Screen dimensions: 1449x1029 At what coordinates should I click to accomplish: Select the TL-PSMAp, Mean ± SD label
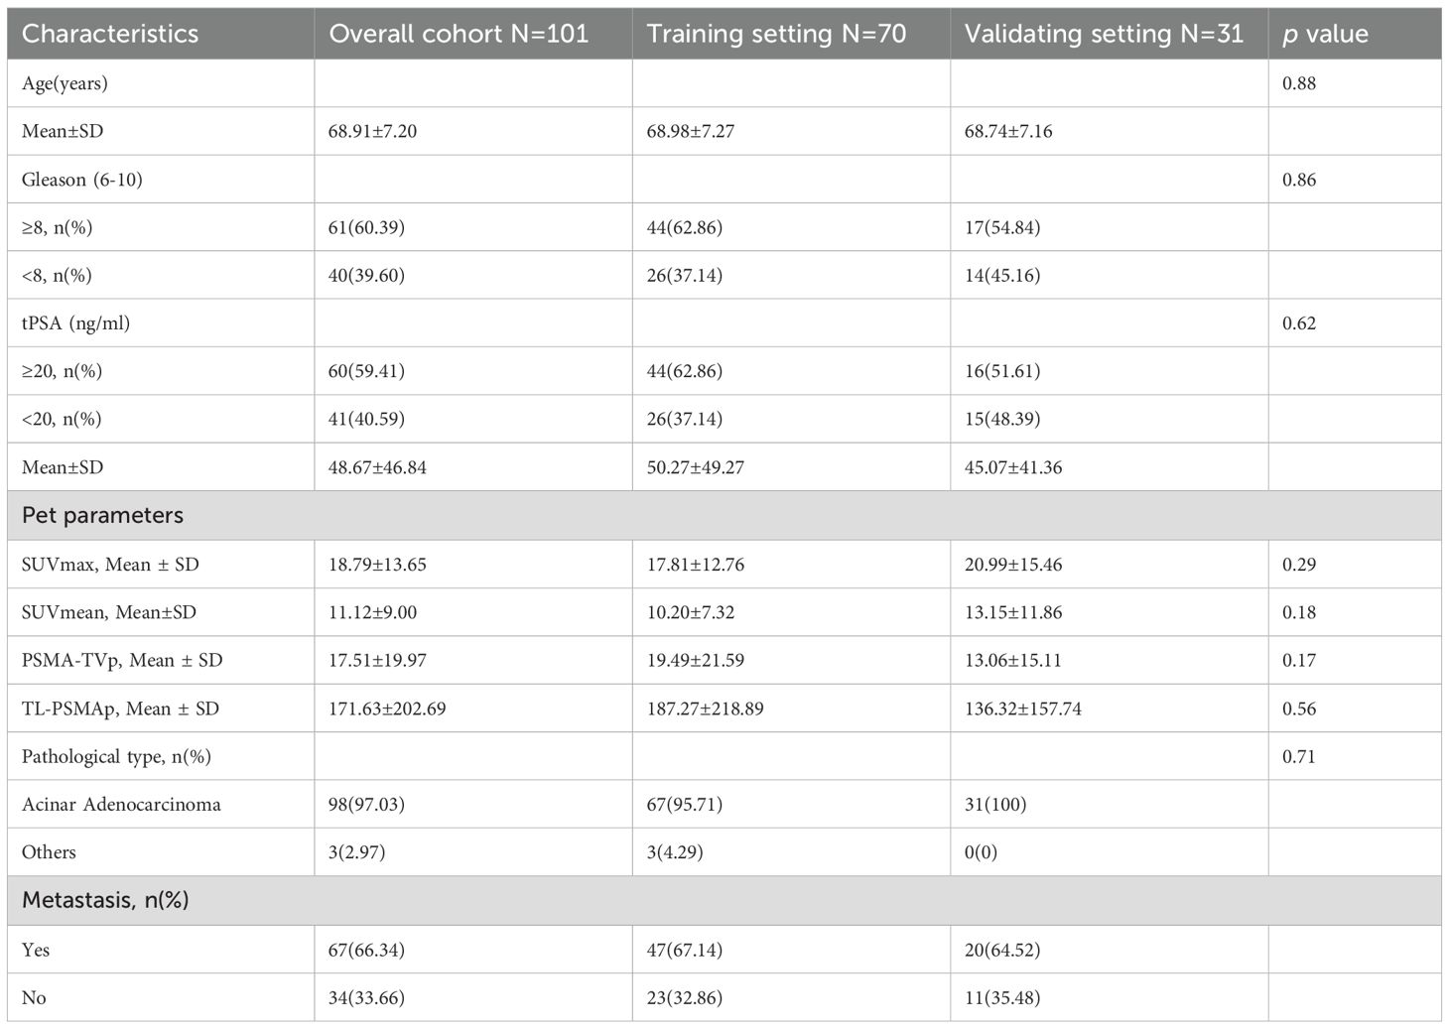point(120,708)
